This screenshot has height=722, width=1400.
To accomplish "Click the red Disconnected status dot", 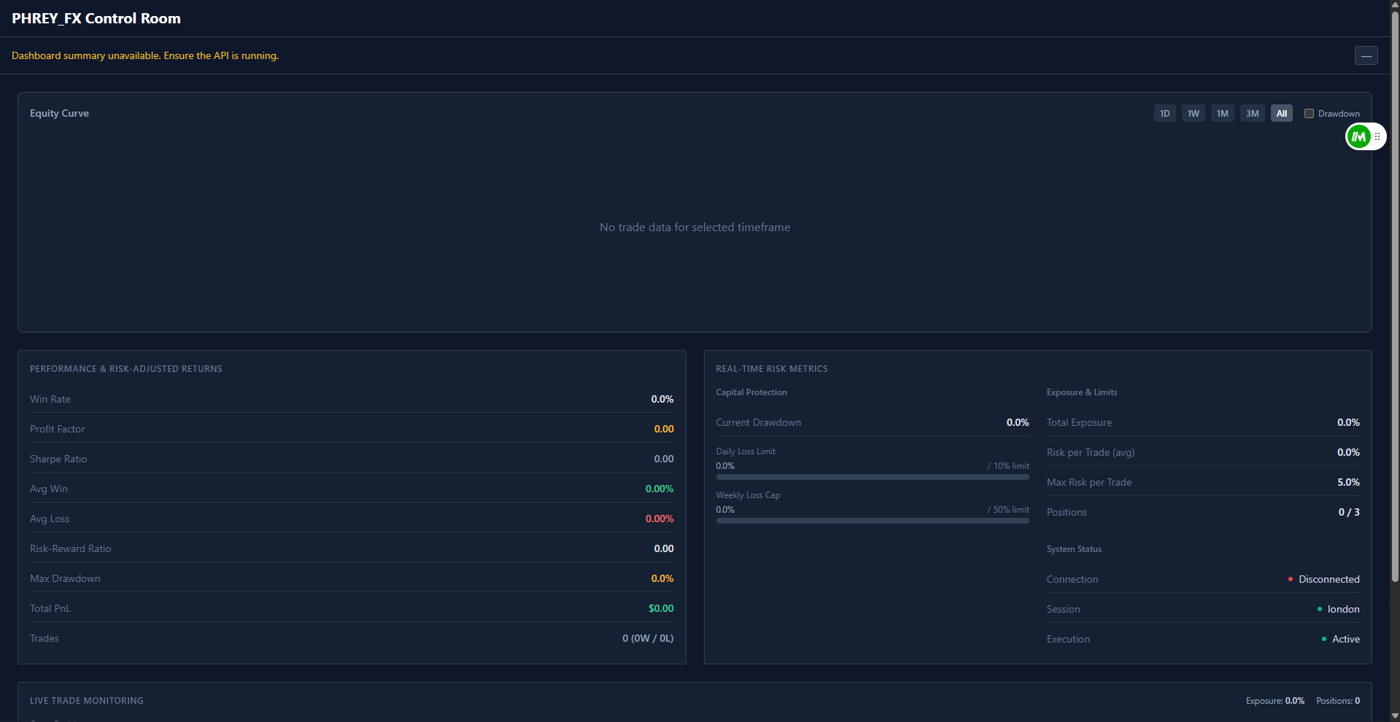I will (x=1291, y=579).
